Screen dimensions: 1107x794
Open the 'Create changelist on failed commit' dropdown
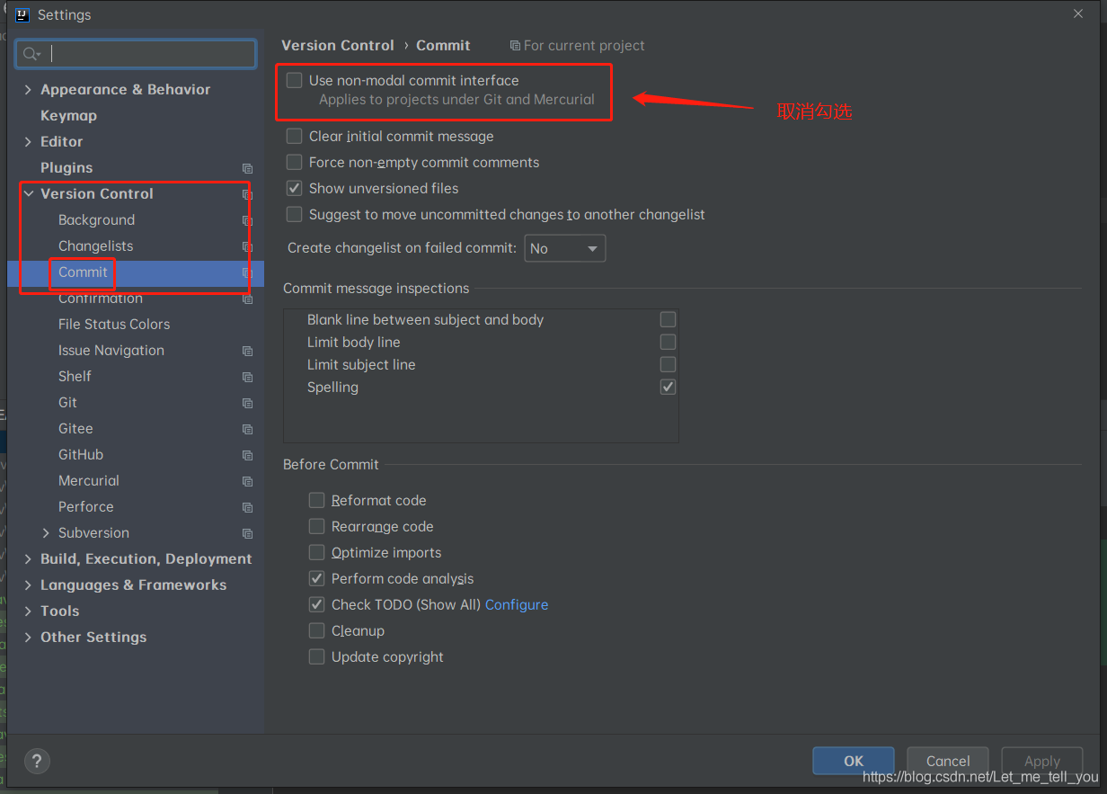(x=564, y=248)
